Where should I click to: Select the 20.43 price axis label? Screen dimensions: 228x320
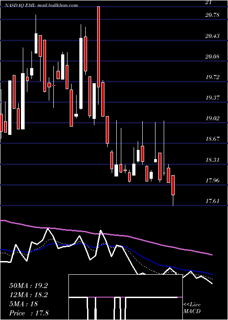212,36
